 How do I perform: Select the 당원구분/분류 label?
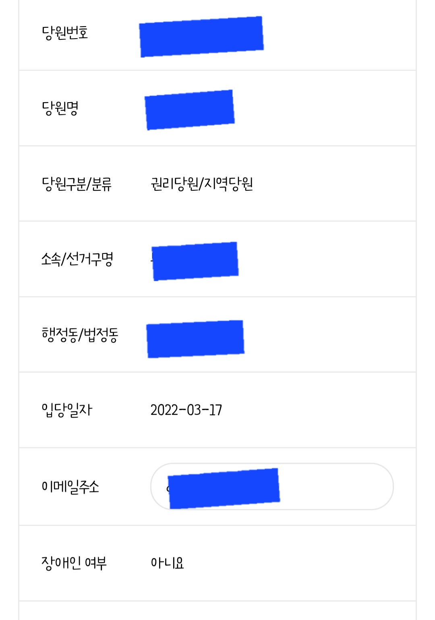pos(77,184)
